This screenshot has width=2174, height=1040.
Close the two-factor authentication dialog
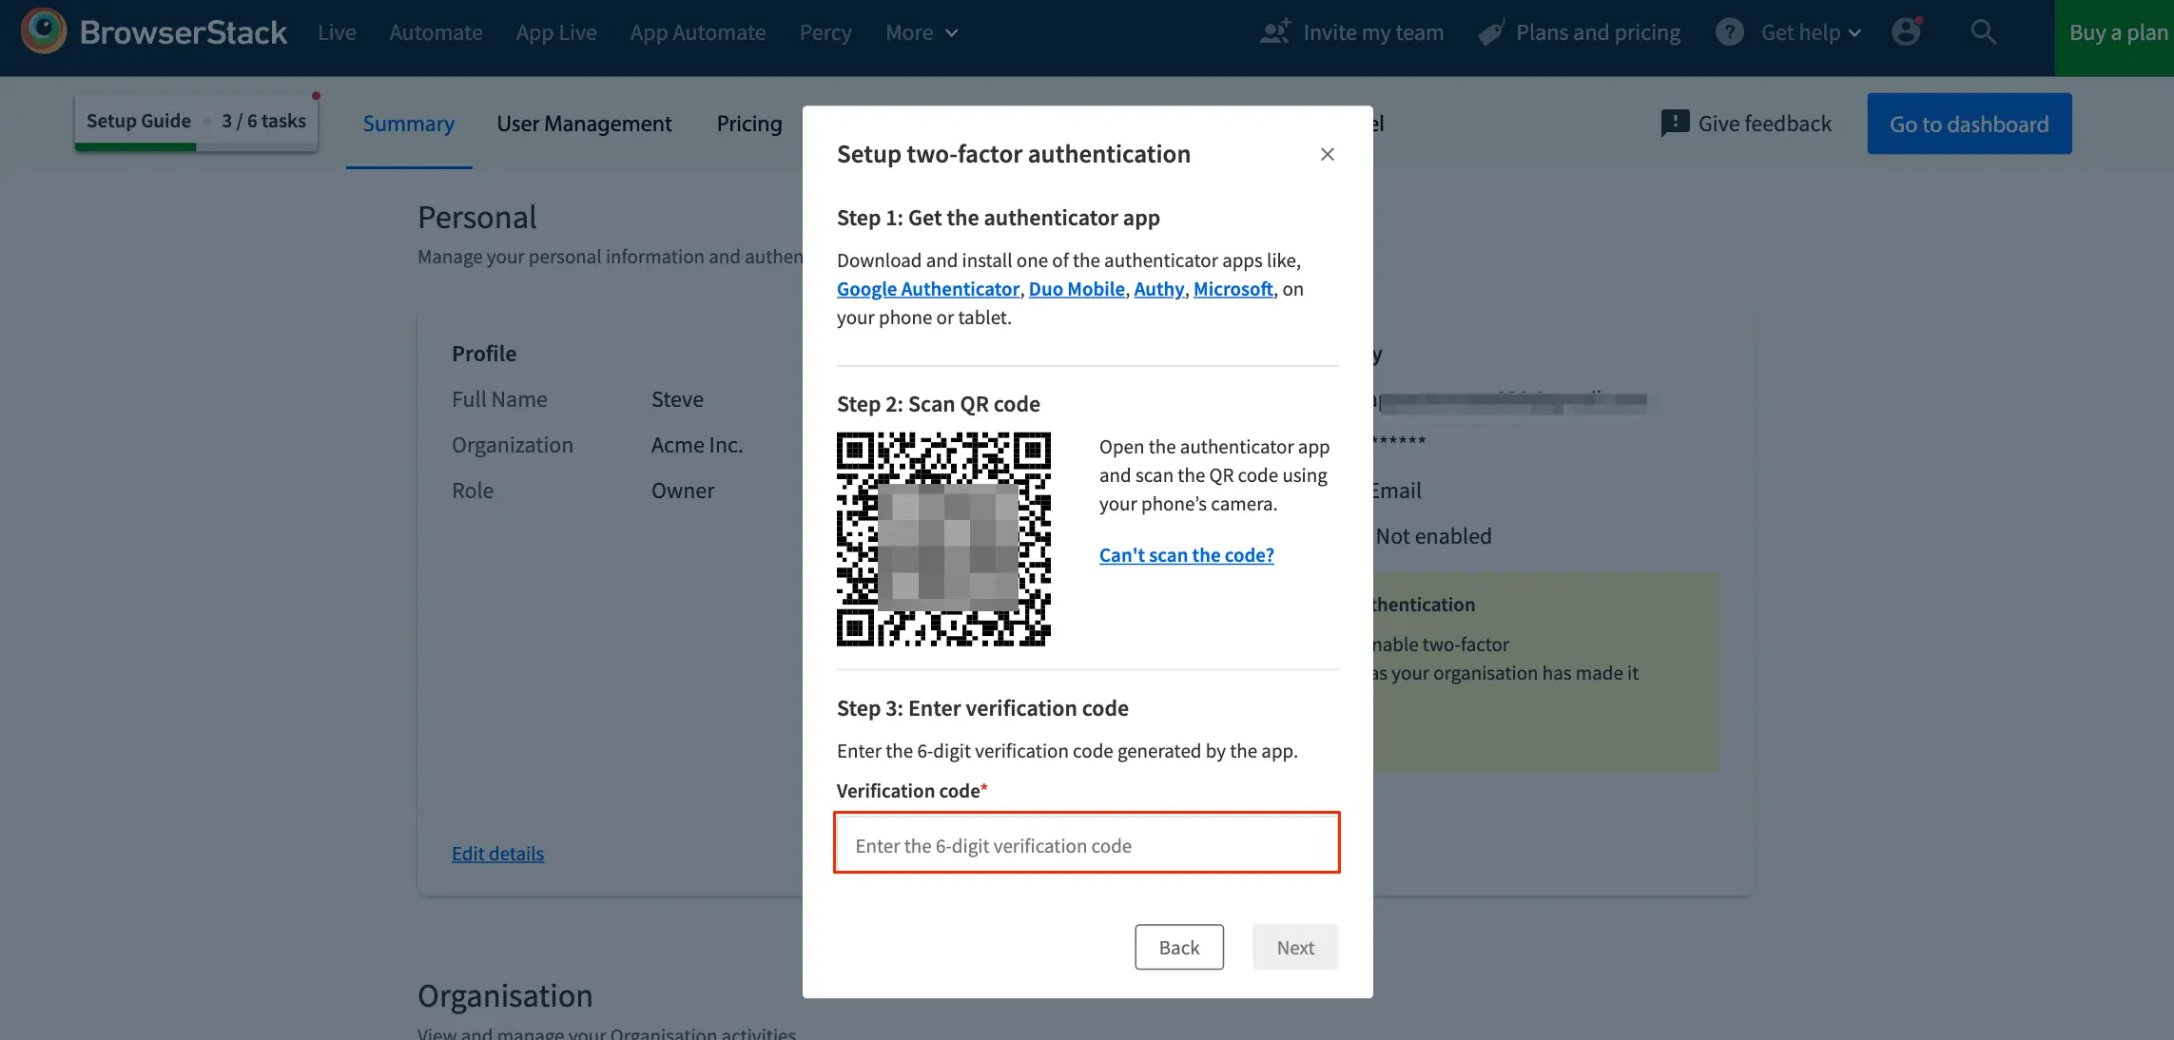(1328, 154)
